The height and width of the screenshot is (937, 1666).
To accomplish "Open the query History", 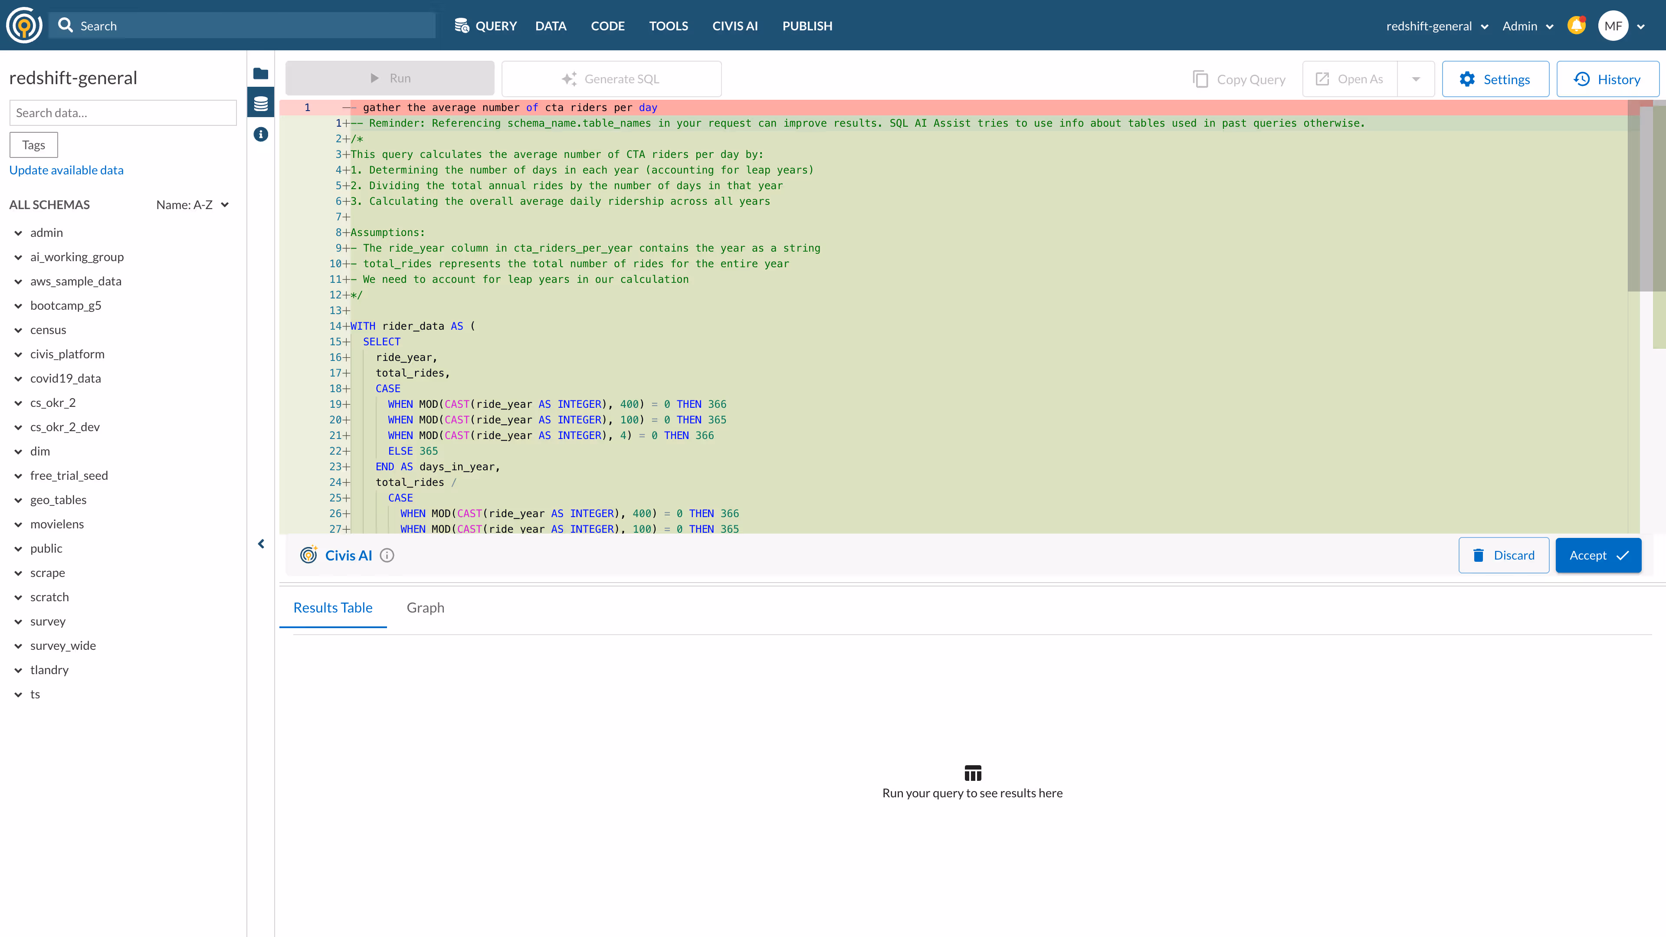I will [1608, 79].
